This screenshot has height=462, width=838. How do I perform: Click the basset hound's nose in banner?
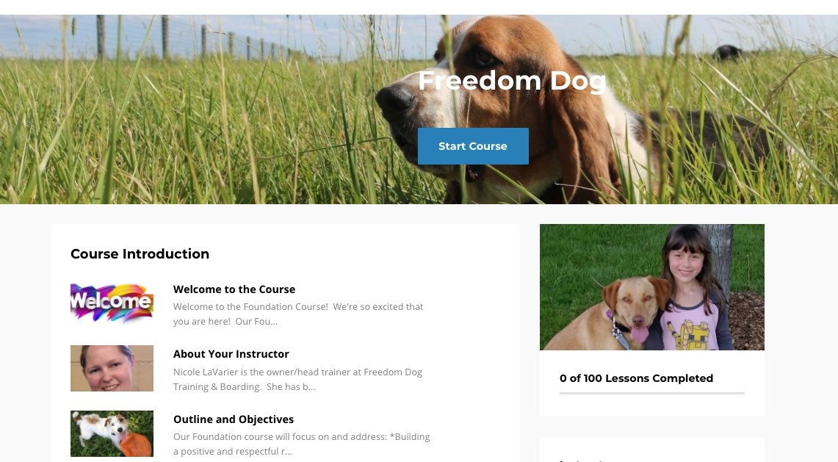click(x=394, y=98)
